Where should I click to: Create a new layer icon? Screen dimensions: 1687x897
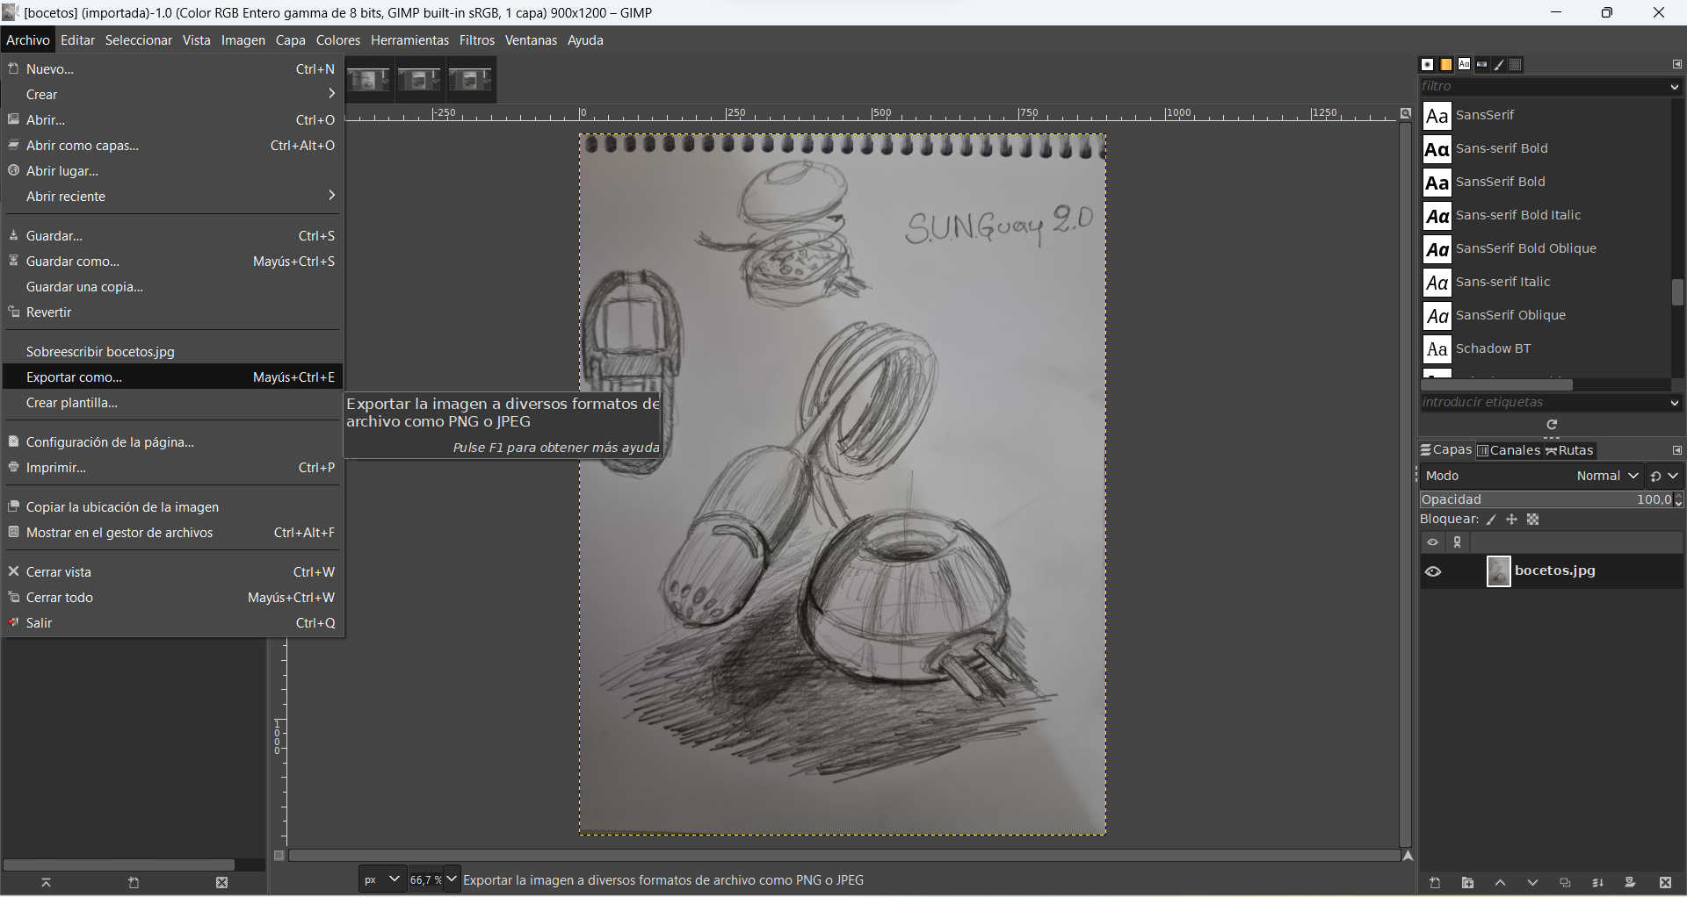[1435, 883]
